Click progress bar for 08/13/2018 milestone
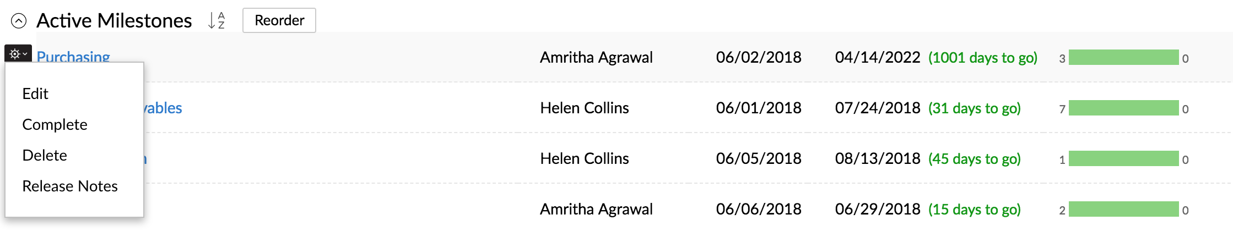Viewport: 1233px width, 231px height. [1123, 158]
